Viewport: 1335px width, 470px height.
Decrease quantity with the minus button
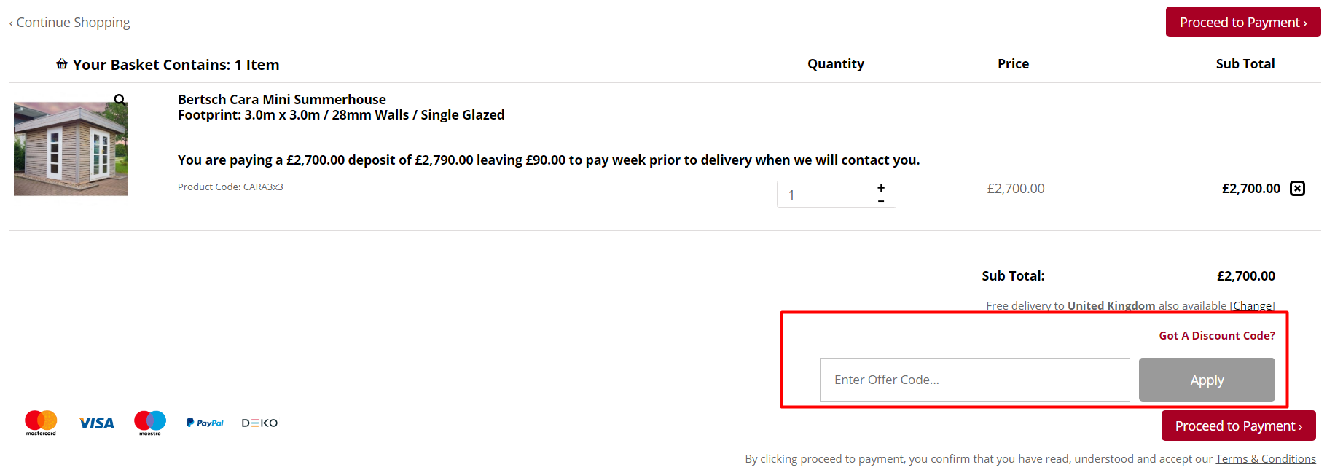[881, 201]
